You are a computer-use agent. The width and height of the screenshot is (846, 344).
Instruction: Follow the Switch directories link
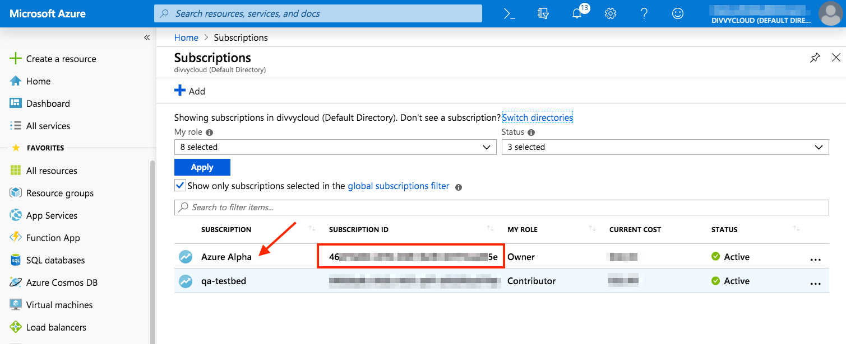[x=537, y=117]
